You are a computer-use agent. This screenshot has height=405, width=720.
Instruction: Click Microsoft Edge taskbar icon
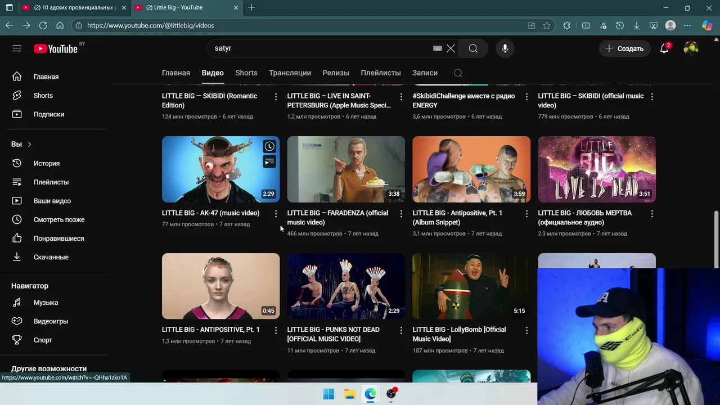[x=370, y=394]
